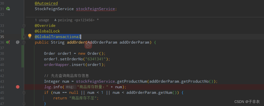Remove the red breakpoint on line 44
The height and width of the screenshot is (106, 264).
tap(18, 87)
